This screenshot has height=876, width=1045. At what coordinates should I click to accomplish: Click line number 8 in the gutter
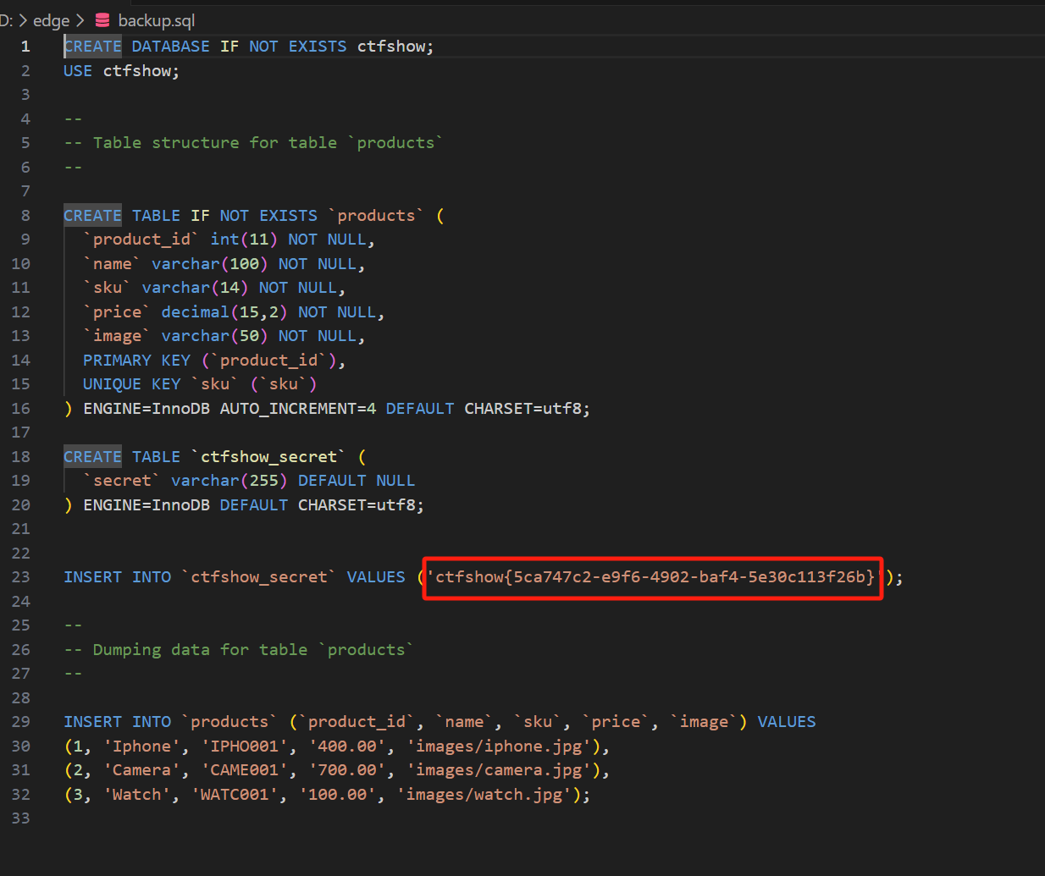pos(25,216)
